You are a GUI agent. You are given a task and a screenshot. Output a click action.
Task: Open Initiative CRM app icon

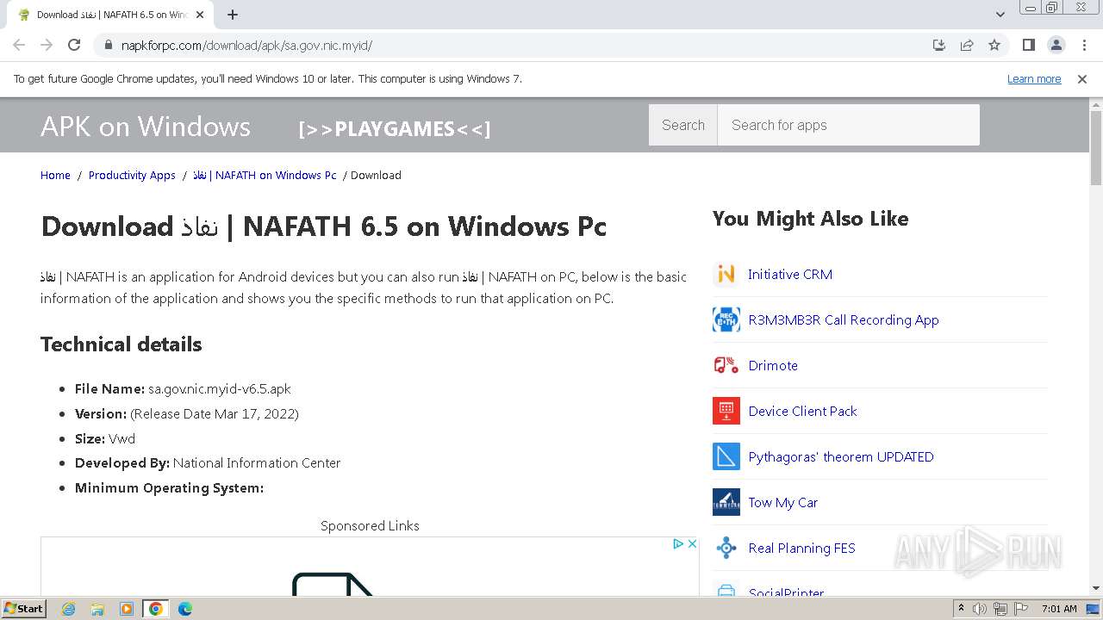(x=726, y=275)
